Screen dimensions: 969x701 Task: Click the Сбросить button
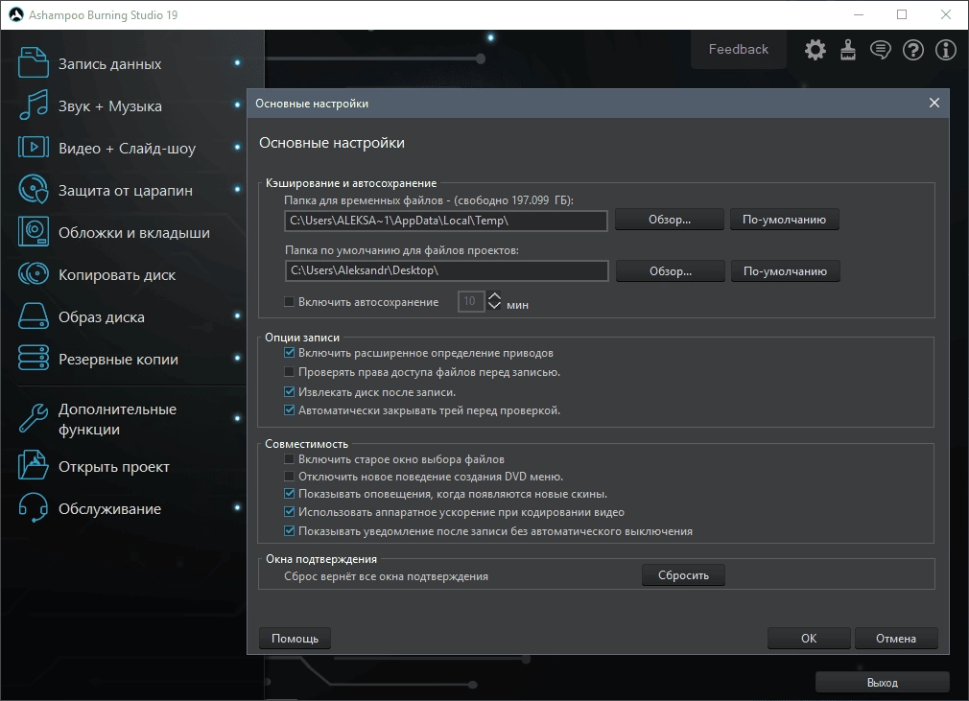(x=683, y=575)
